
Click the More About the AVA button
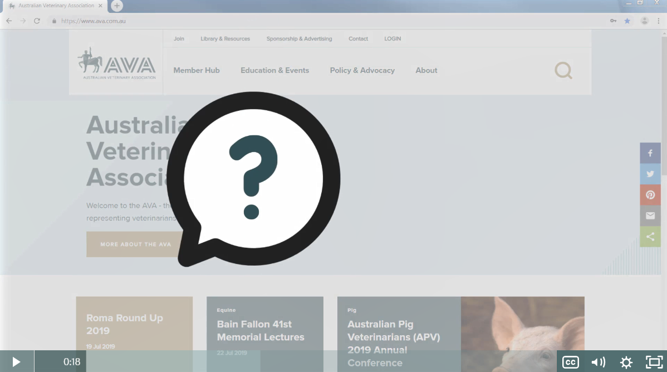pyautogui.click(x=135, y=244)
